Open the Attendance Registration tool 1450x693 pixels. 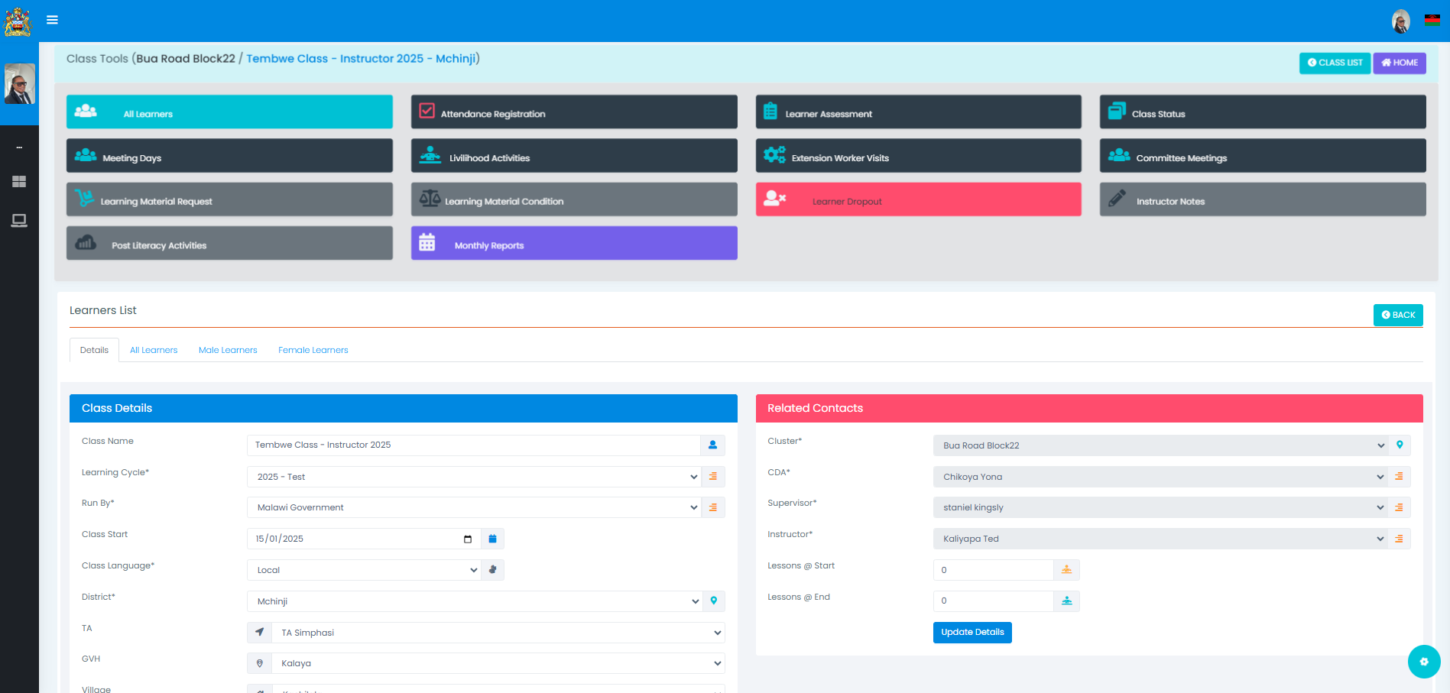pyautogui.click(x=573, y=112)
